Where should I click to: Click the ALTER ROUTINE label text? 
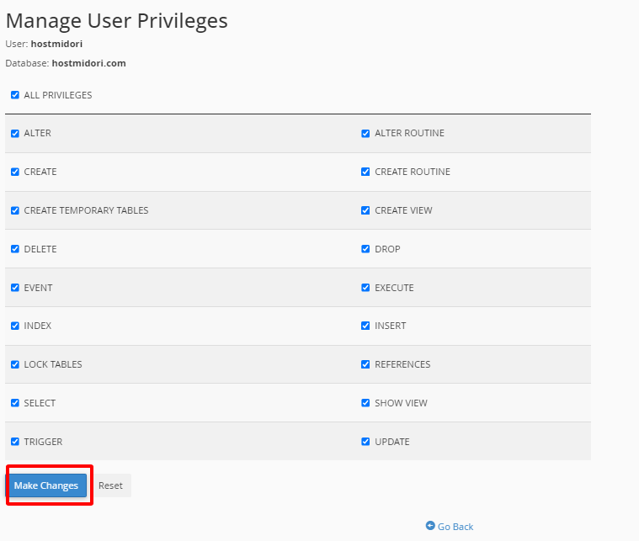coord(409,133)
